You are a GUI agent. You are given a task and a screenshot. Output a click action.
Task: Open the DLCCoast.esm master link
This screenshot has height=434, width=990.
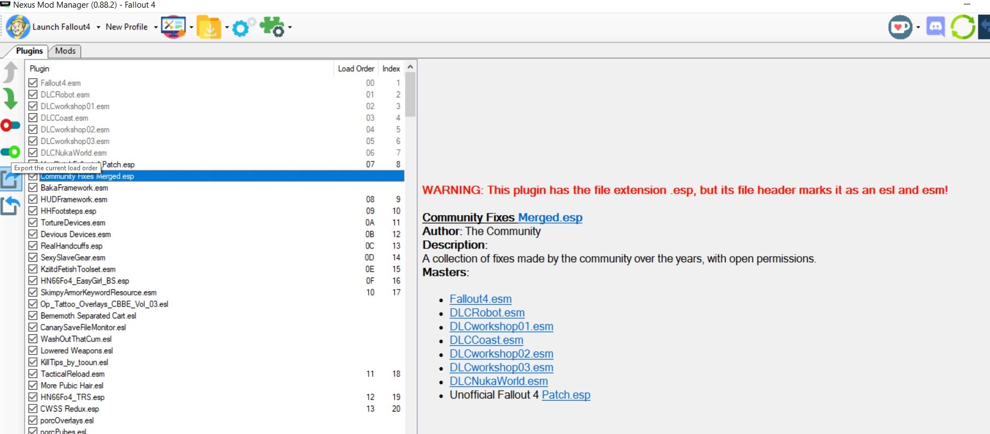click(x=486, y=340)
